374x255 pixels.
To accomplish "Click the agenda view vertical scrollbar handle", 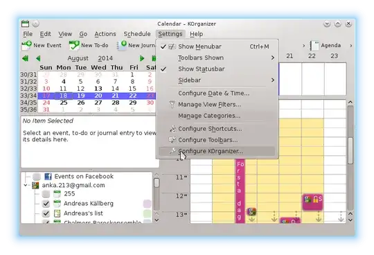I will (x=350, y=150).
